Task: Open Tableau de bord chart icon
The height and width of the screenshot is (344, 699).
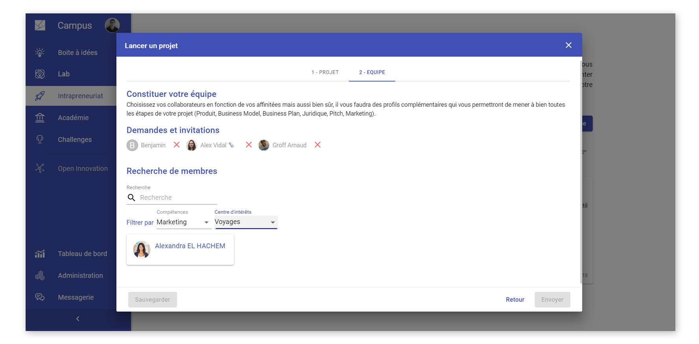Action: coord(40,254)
